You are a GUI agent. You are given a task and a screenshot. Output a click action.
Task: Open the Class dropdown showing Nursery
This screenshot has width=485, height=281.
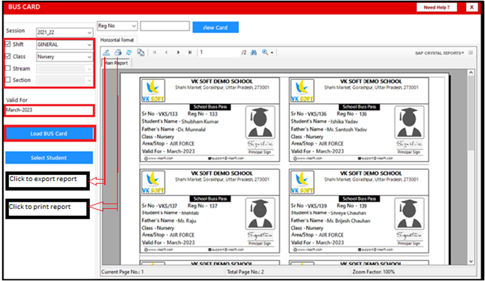[64, 57]
